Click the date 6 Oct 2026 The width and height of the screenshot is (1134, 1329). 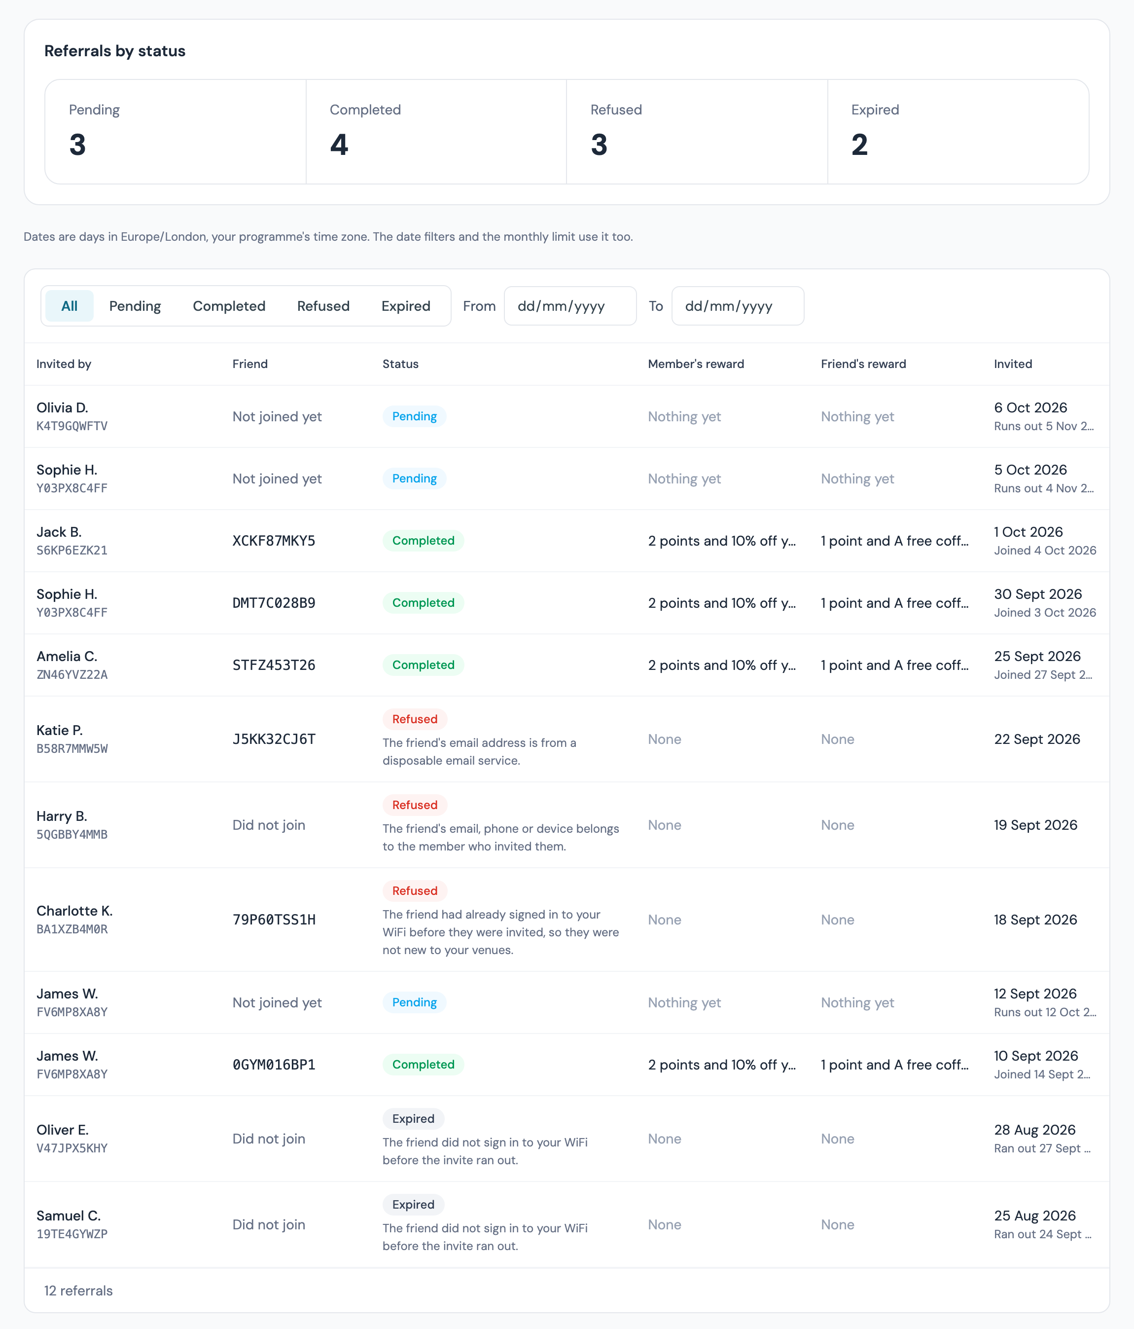click(1030, 407)
